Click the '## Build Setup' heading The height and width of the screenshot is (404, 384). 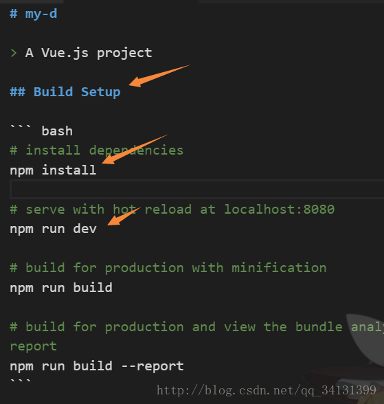[x=65, y=92]
